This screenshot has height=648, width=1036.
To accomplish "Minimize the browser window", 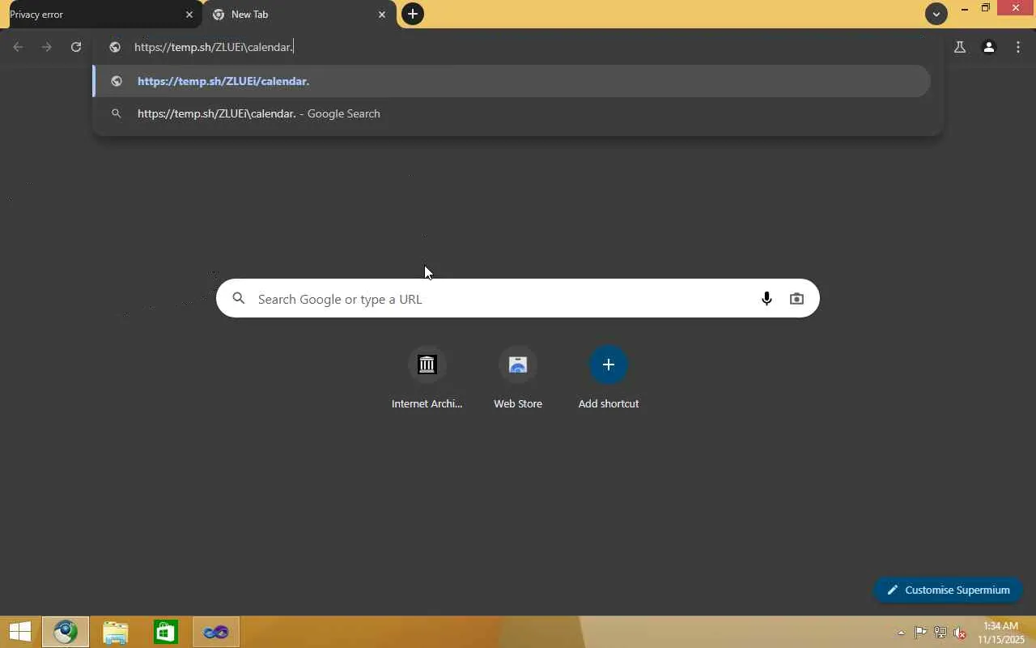I will click(x=964, y=9).
